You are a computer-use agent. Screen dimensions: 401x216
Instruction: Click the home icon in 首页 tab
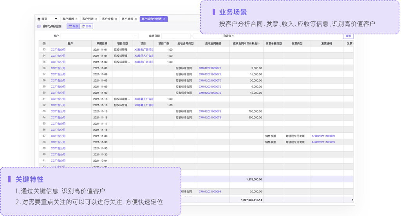pos(39,19)
